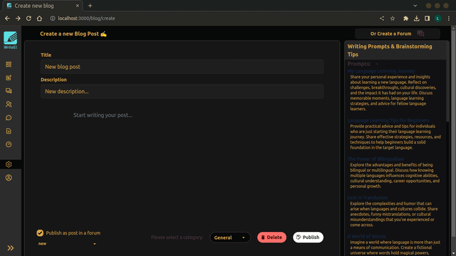Click the Publish button
Image resolution: width=456 pixels, height=256 pixels.
(308, 237)
